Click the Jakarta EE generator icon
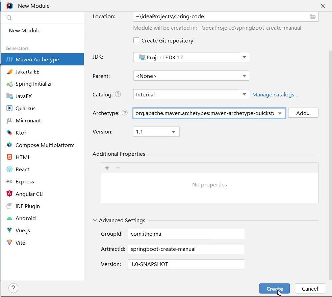Image resolution: width=332 pixels, height=297 pixels. click(x=9, y=72)
